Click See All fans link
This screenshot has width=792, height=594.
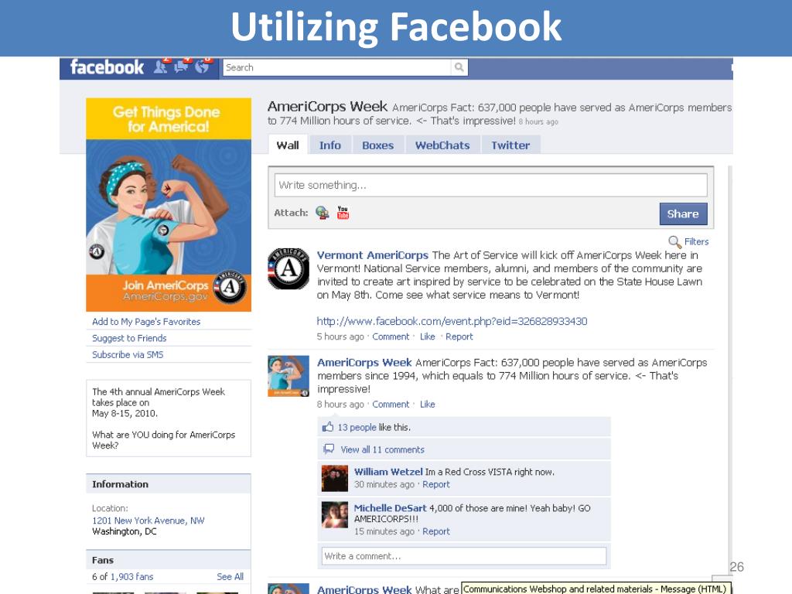click(230, 577)
